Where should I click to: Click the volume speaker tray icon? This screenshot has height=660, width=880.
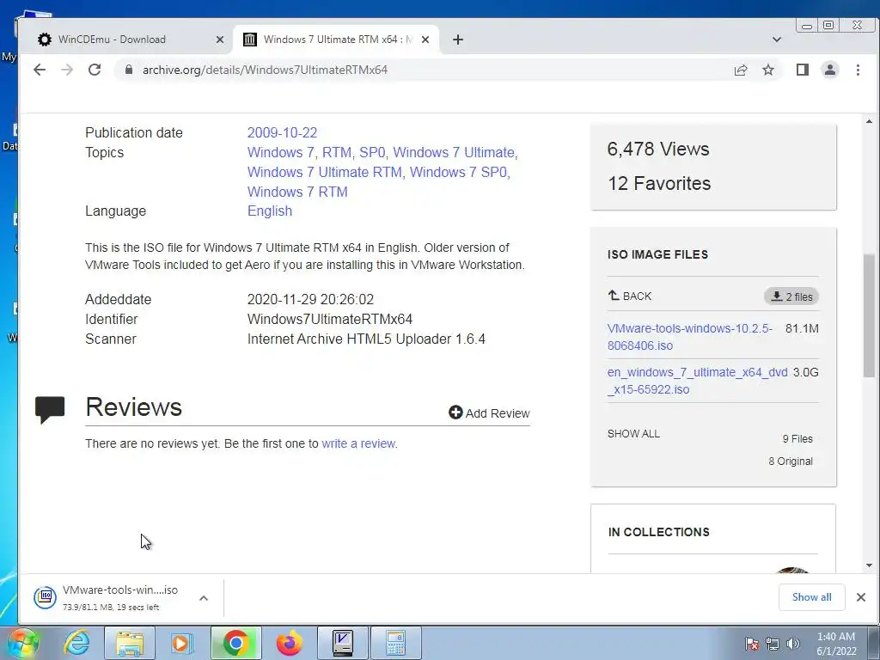[793, 644]
